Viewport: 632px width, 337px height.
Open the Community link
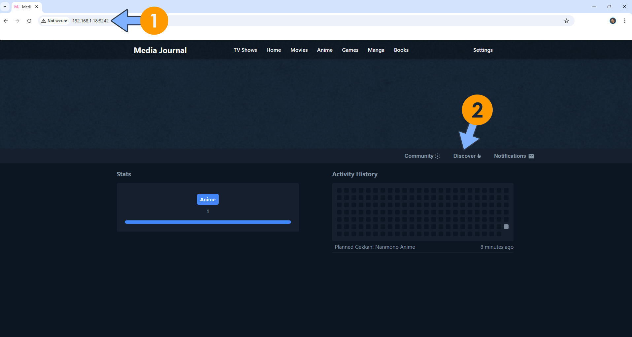422,156
